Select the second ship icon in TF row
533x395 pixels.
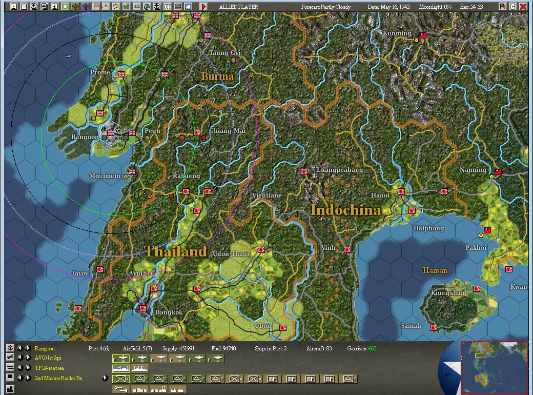140,368
